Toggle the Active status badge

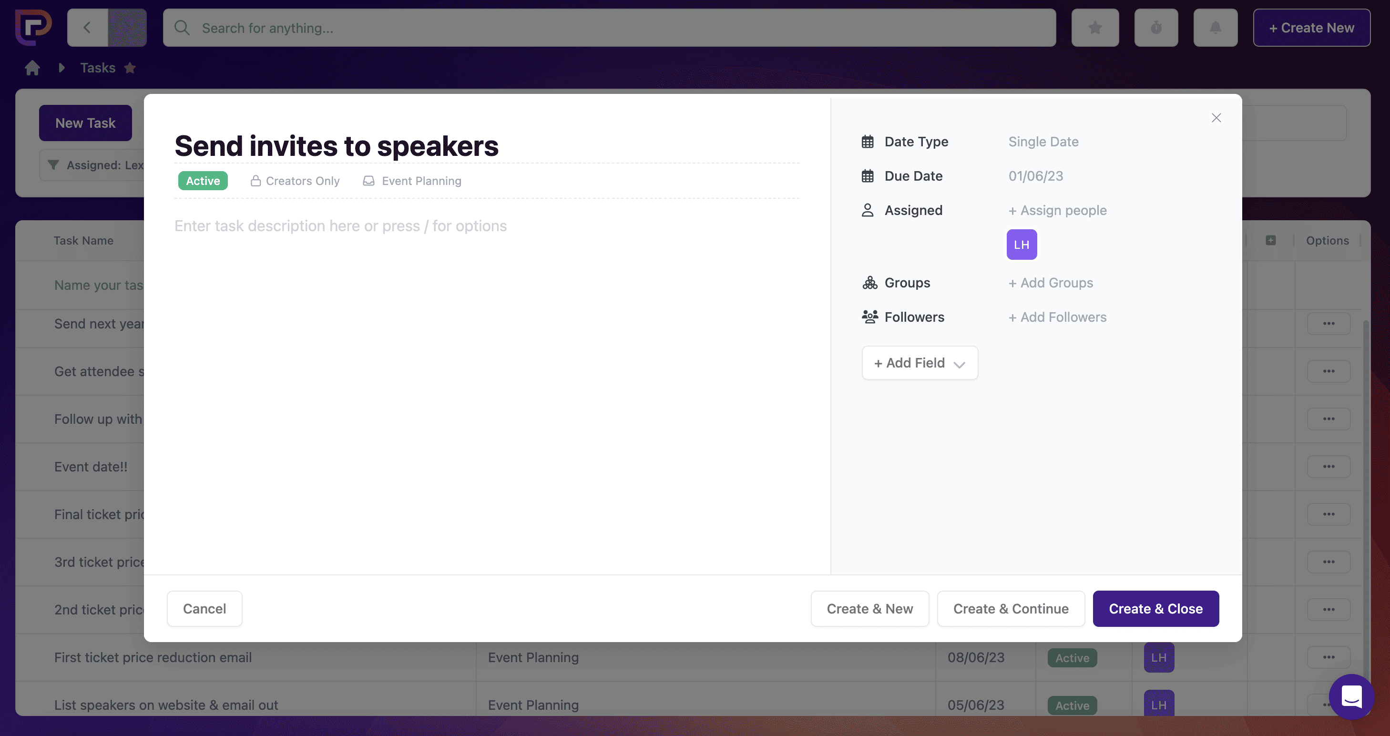(203, 181)
